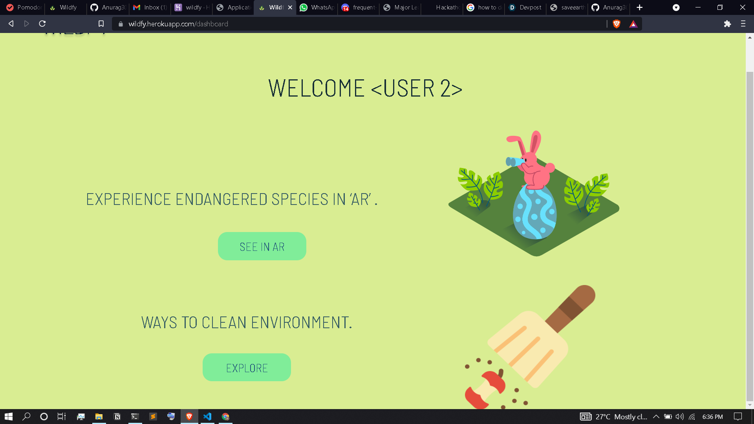Open Sublime Text from the taskbar
This screenshot has width=754, height=424.
[153, 417]
